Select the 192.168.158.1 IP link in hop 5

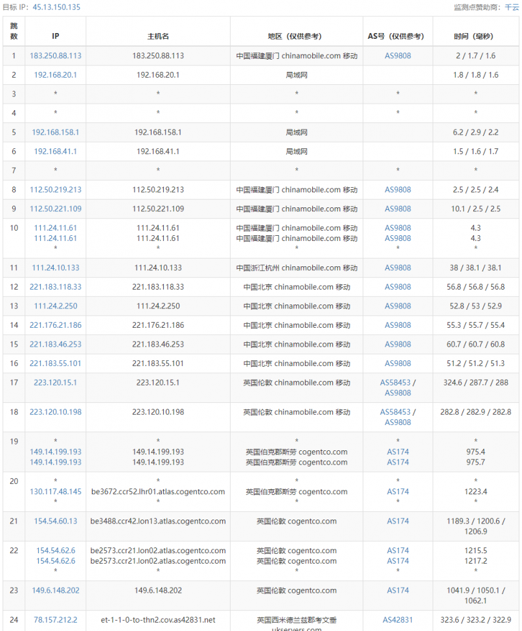tap(56, 132)
